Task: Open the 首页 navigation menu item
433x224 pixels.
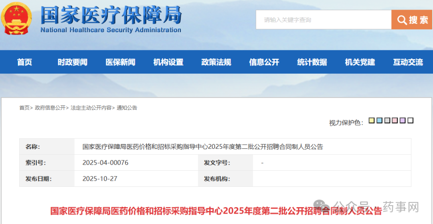Action: pos(24,62)
